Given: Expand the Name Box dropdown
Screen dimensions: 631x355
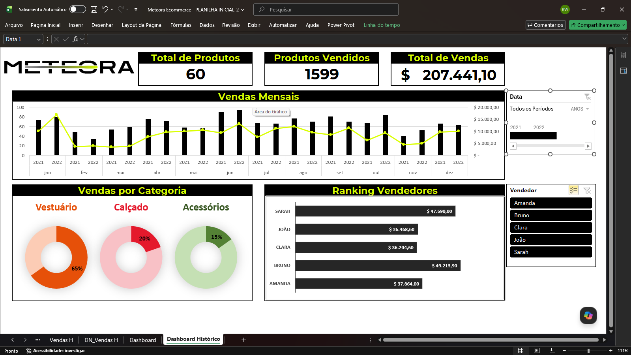Looking at the screenshot, I should [x=39, y=39].
